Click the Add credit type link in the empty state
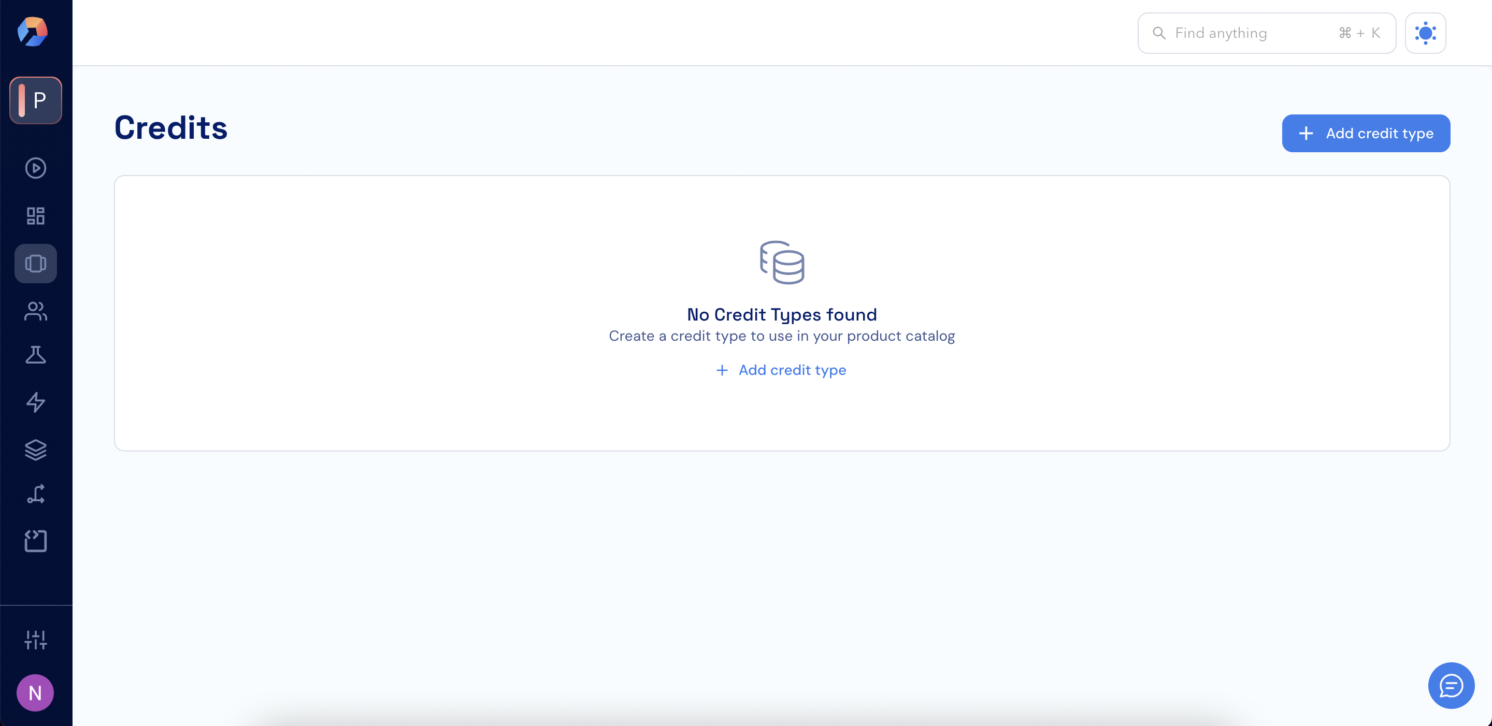Viewport: 1492px width, 726px height. click(x=781, y=370)
